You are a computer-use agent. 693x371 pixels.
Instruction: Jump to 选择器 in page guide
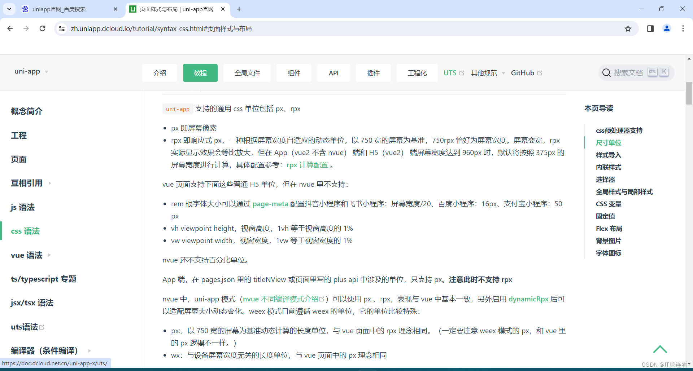pyautogui.click(x=605, y=180)
